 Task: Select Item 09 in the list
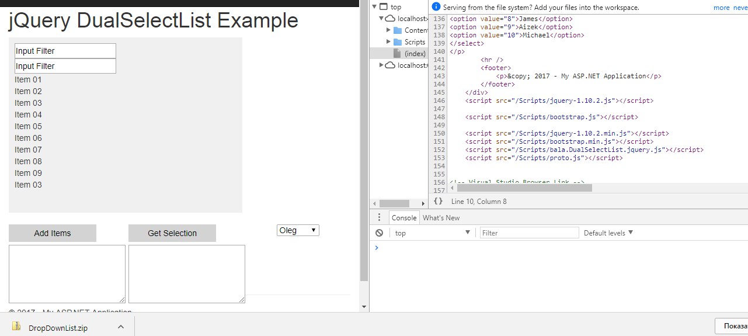coord(28,173)
